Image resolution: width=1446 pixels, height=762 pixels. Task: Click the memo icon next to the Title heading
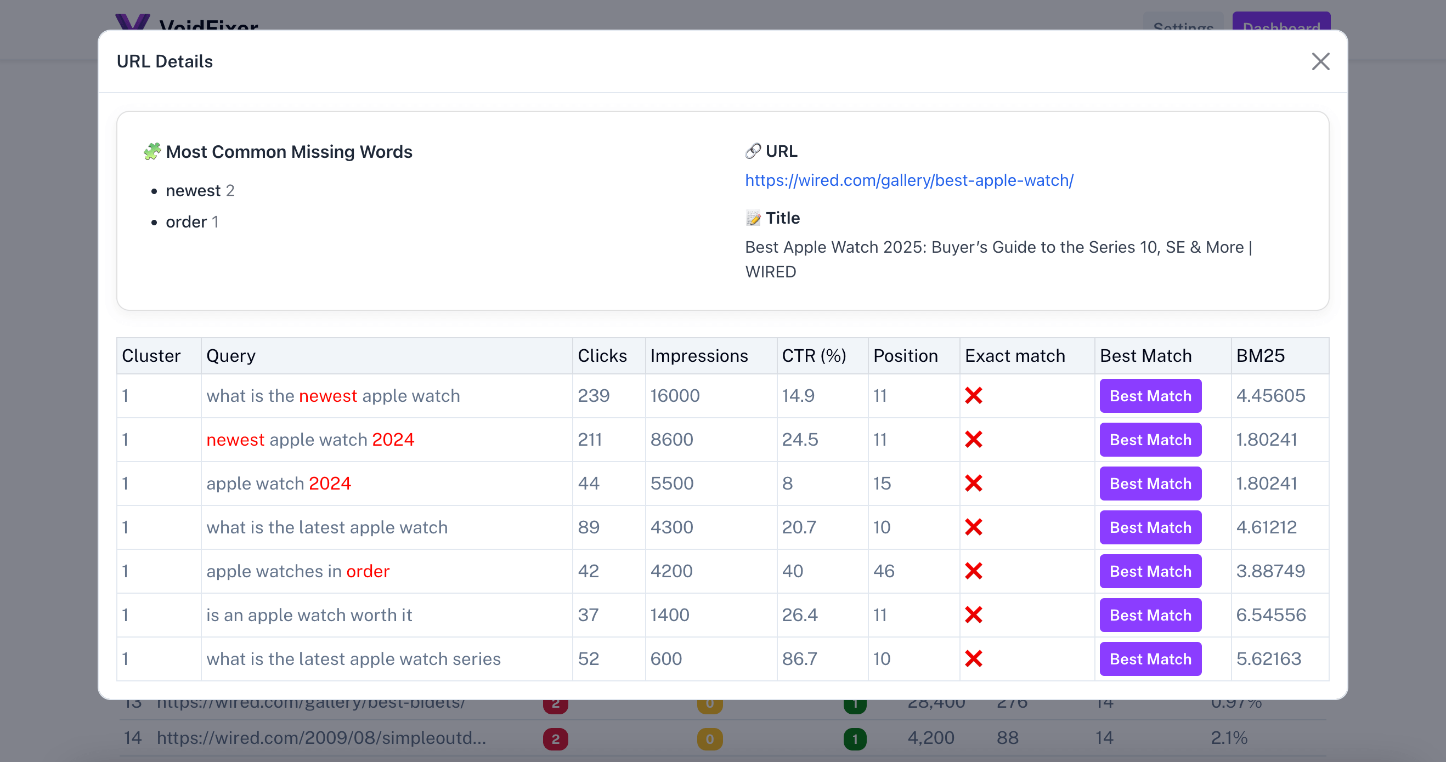752,218
